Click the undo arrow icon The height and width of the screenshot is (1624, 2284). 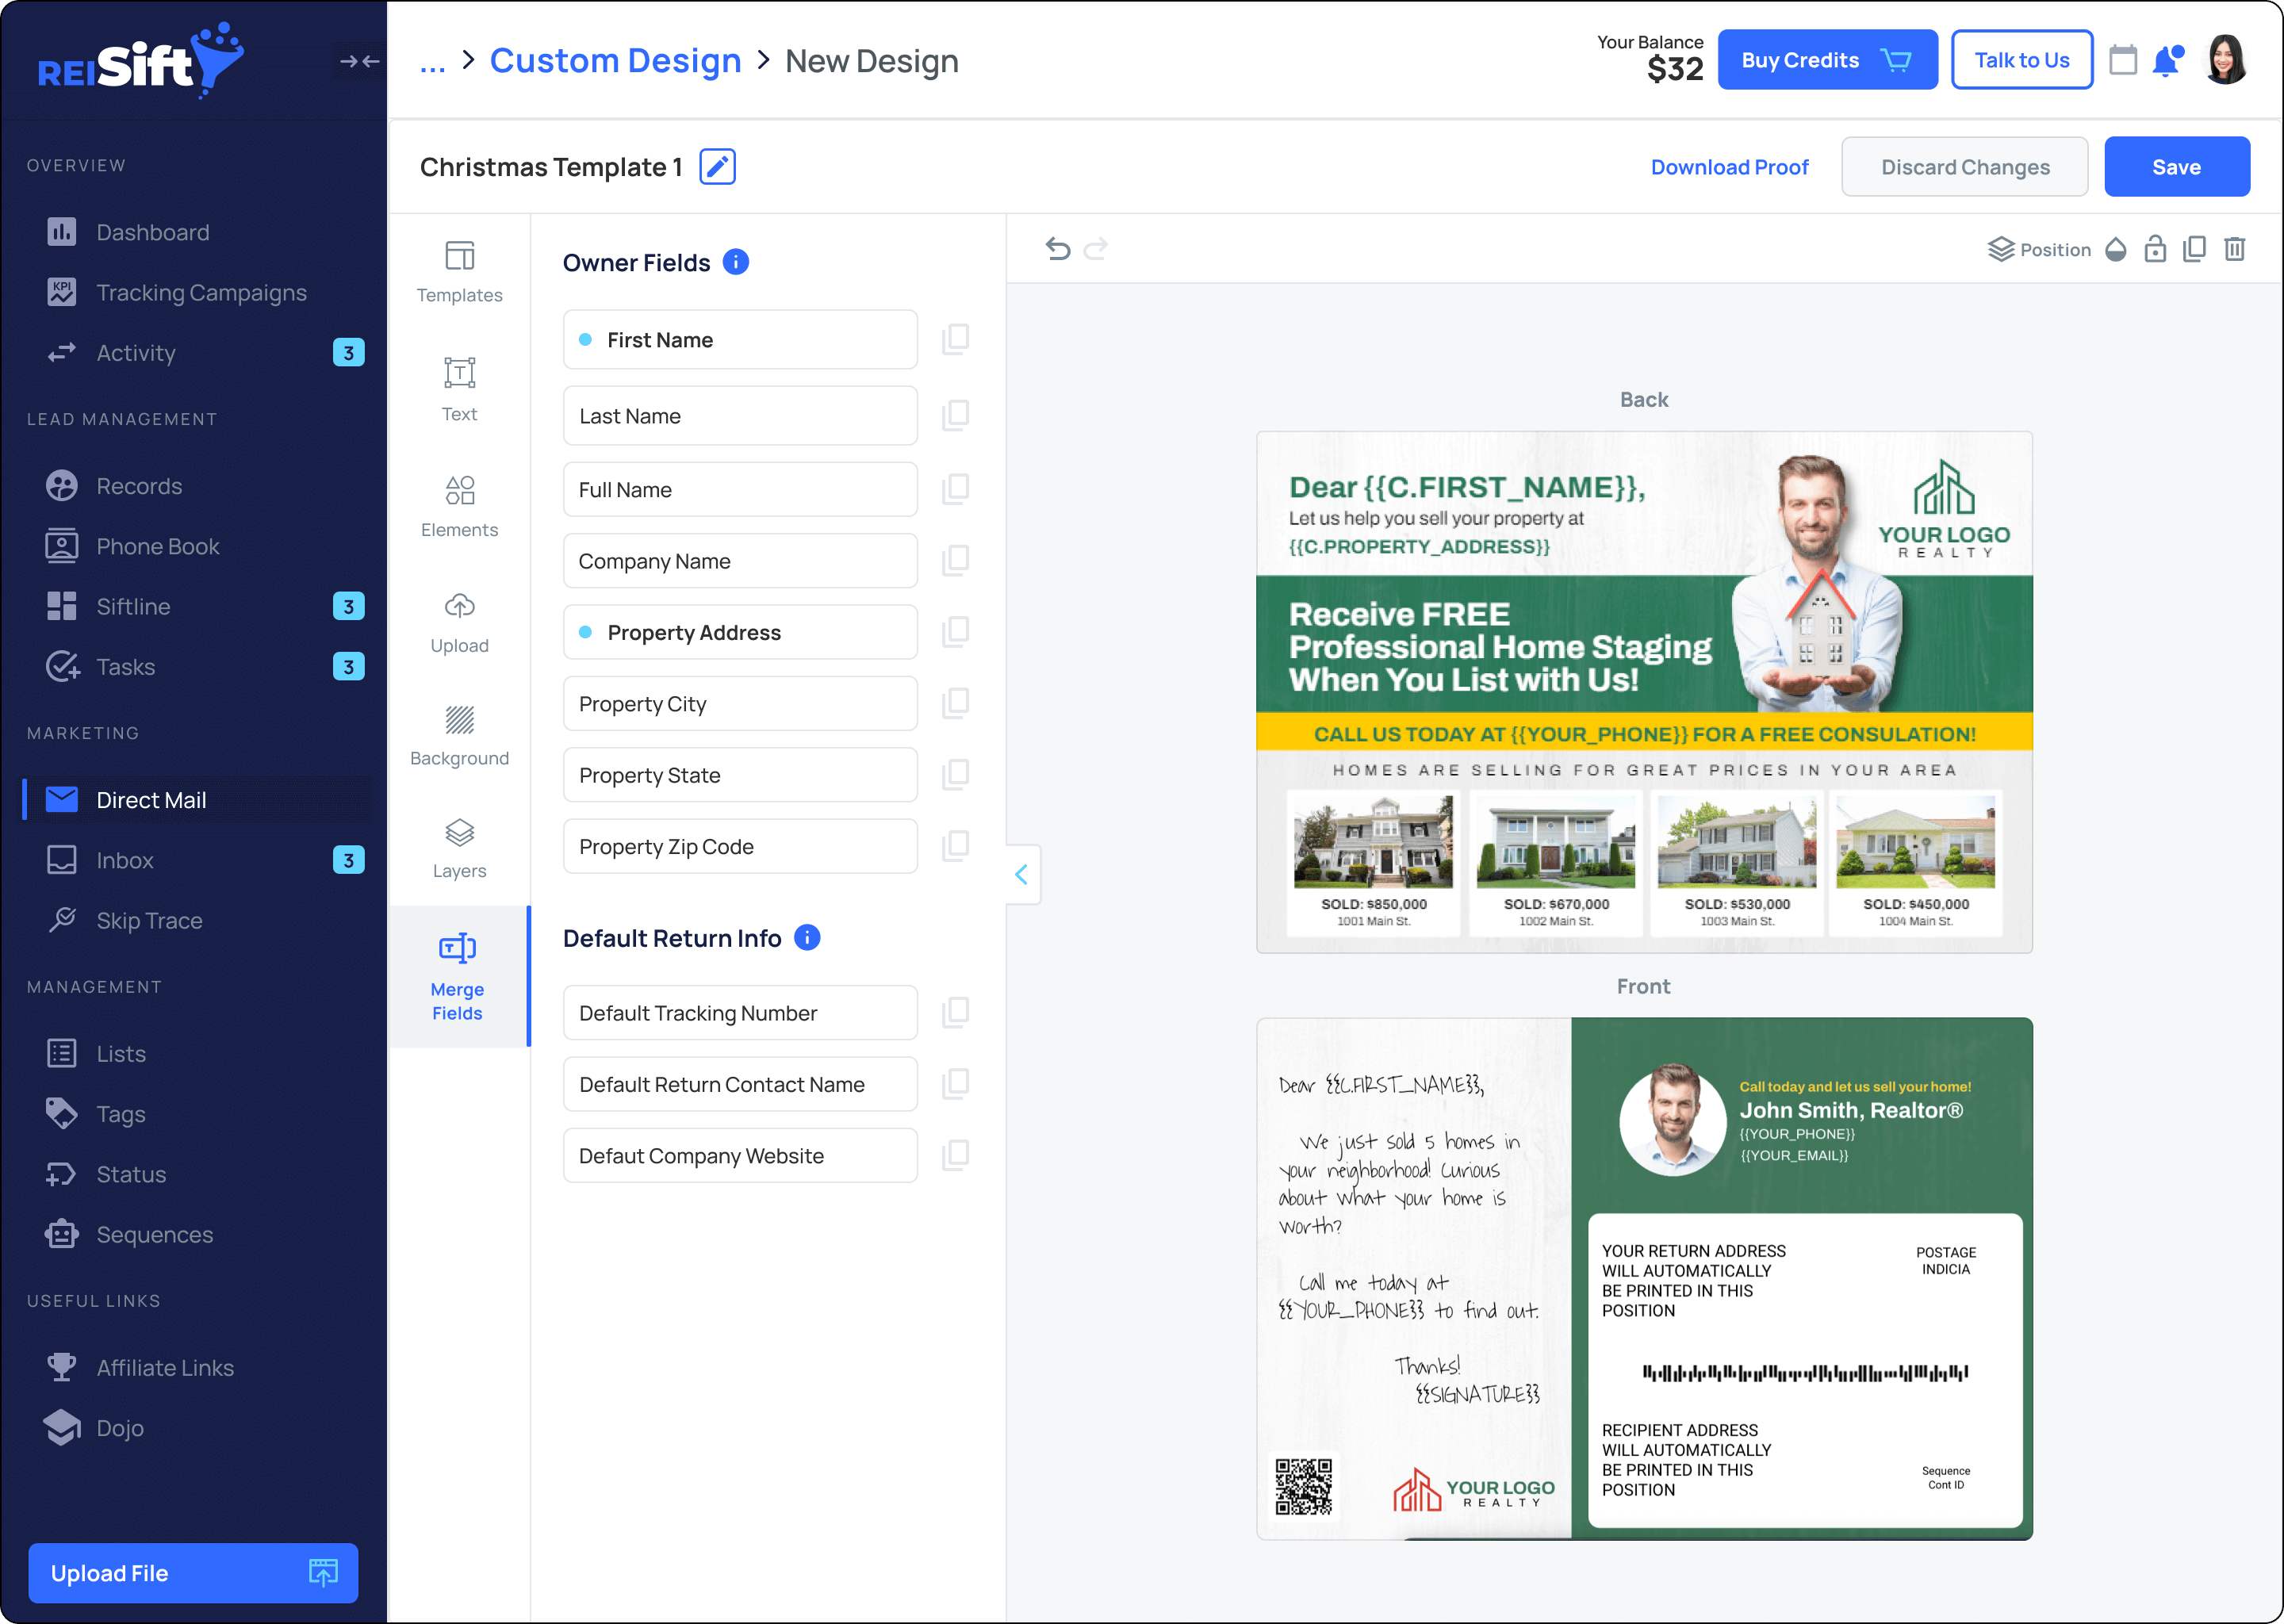pyautogui.click(x=1057, y=248)
